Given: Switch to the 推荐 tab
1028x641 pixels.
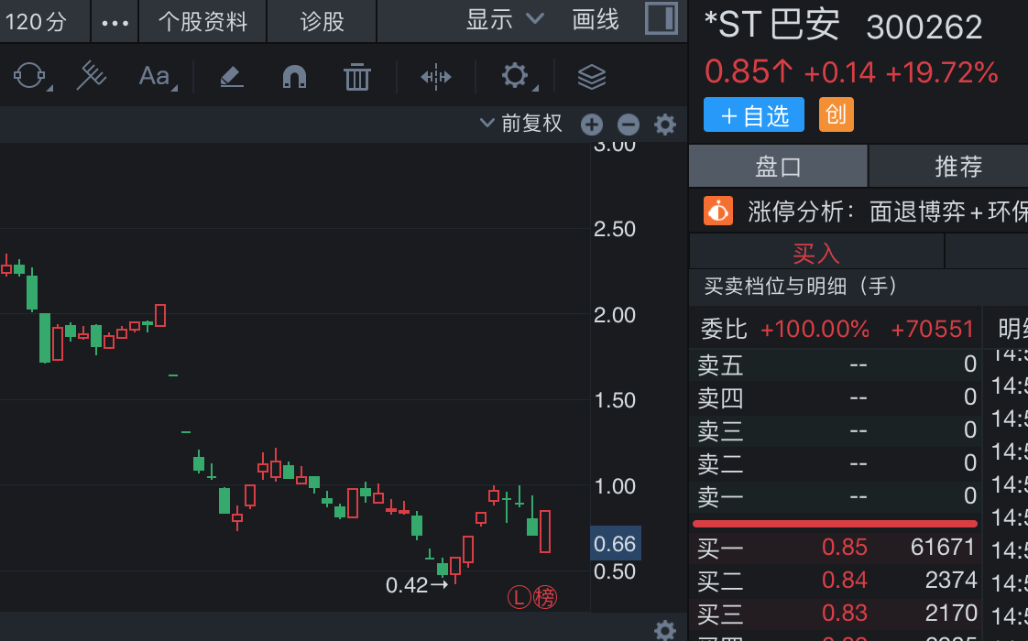Looking at the screenshot, I should (x=958, y=167).
